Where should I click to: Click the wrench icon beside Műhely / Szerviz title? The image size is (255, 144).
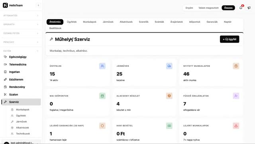(x=51, y=39)
